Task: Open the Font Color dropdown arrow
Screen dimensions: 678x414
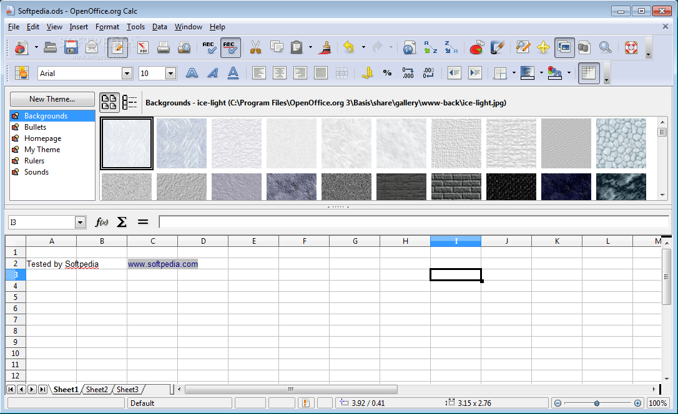Action: (569, 73)
